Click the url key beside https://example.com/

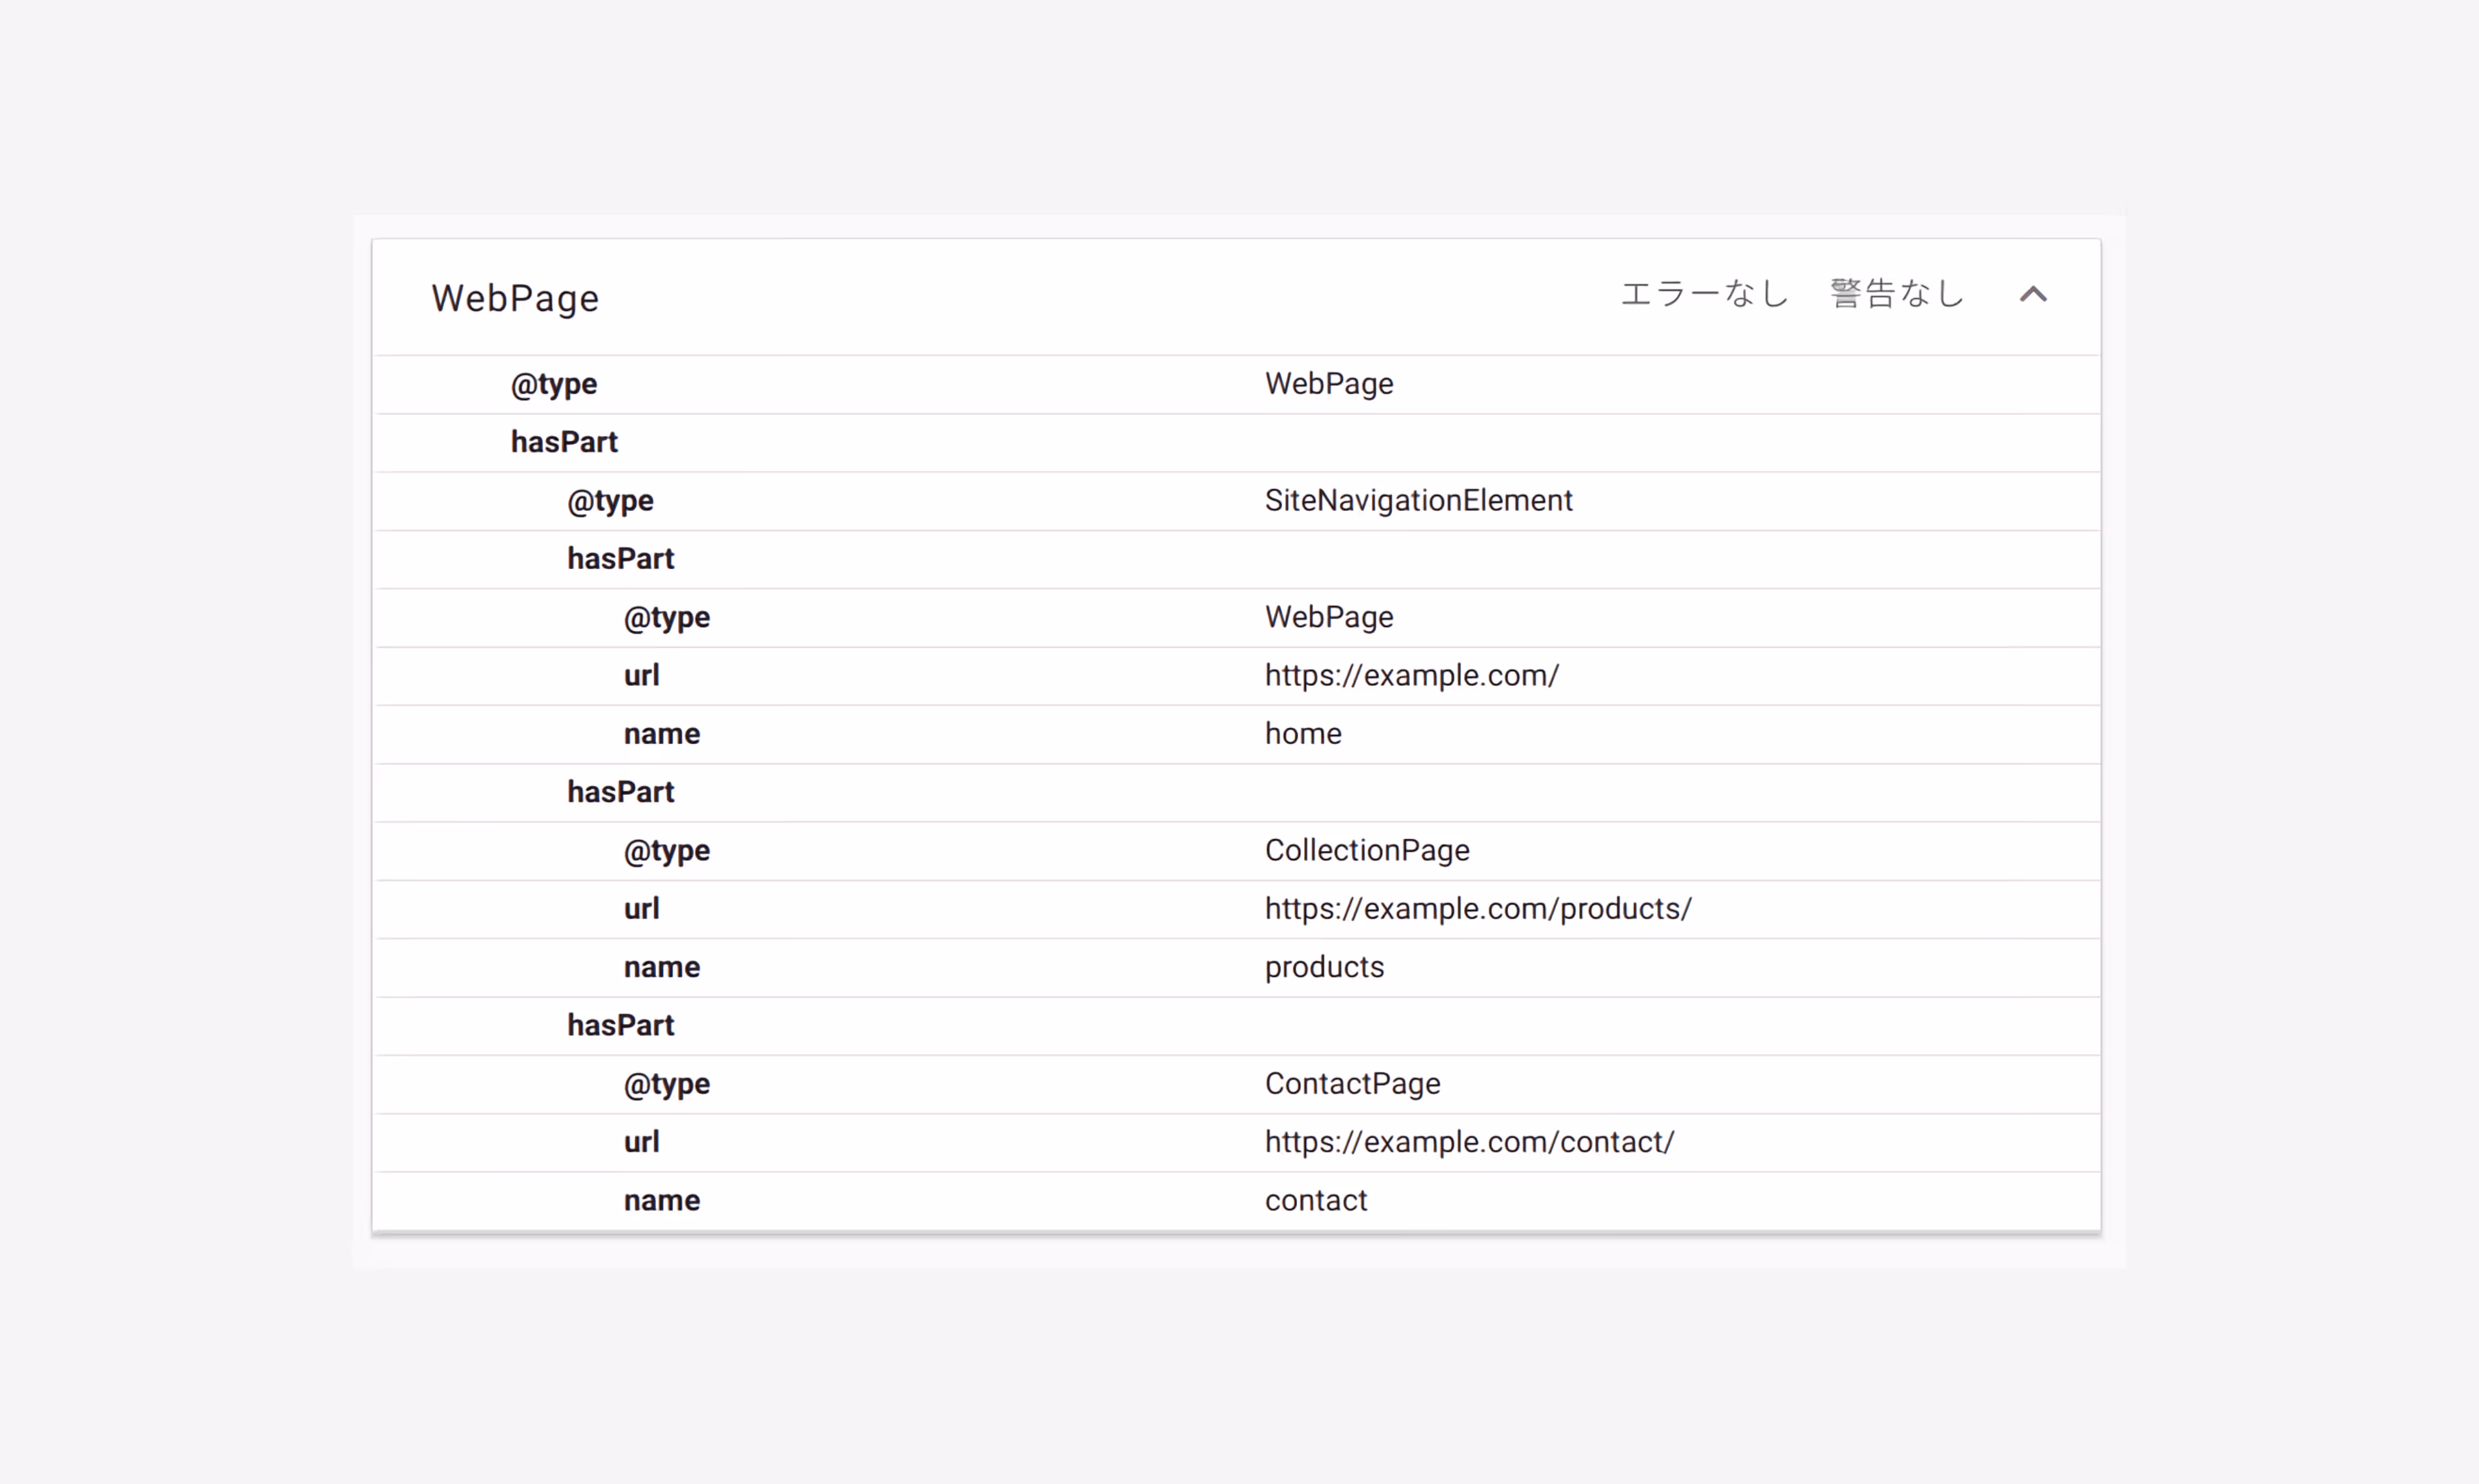click(x=641, y=675)
